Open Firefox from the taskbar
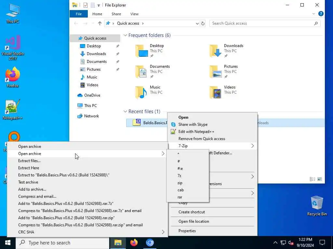 coord(134,243)
